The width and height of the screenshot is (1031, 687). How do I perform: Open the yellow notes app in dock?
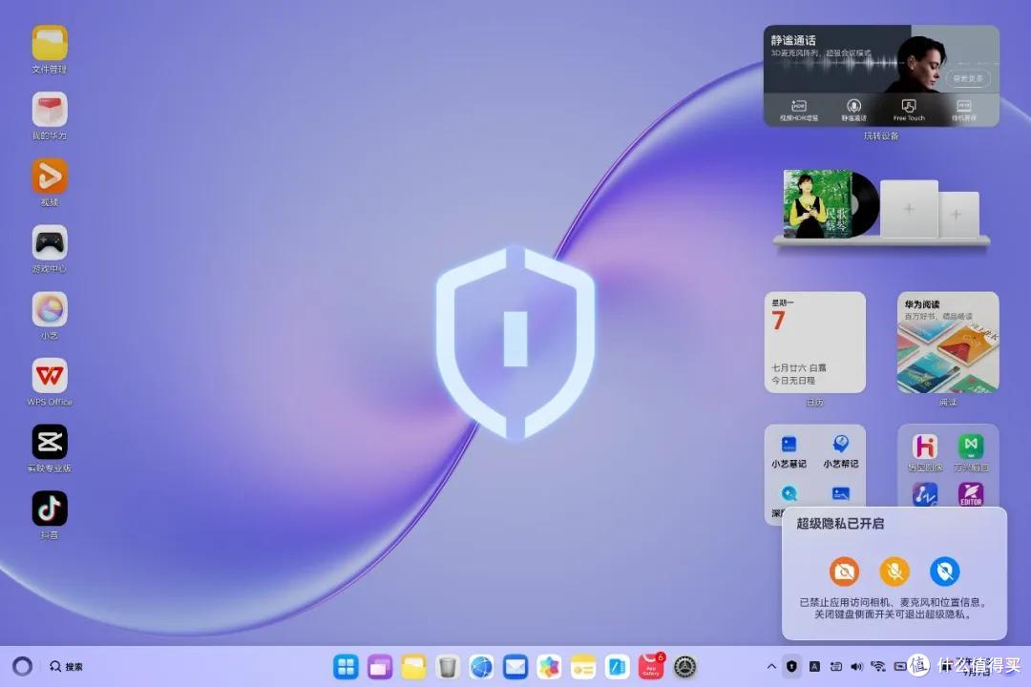583,667
